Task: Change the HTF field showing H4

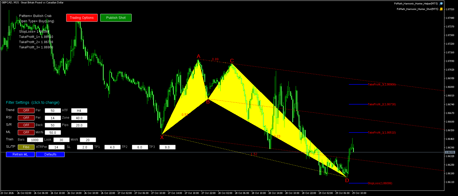Action: click(x=79, y=111)
